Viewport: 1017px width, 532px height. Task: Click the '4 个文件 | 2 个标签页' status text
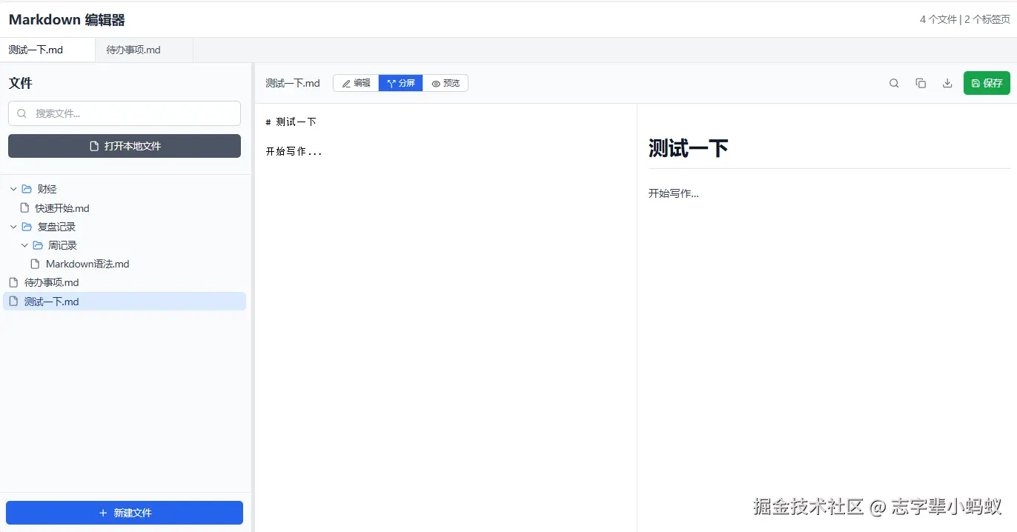coord(965,20)
